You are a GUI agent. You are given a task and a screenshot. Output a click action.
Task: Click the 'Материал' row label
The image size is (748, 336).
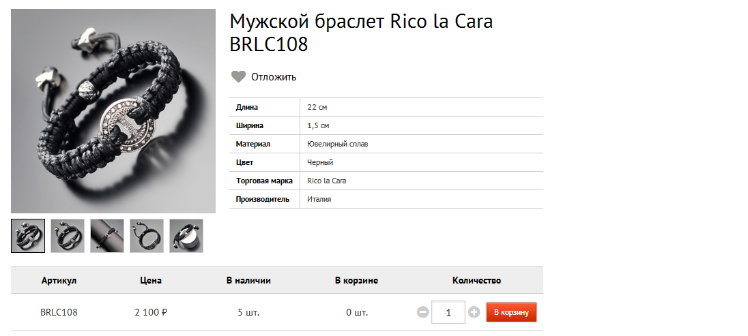[253, 144]
